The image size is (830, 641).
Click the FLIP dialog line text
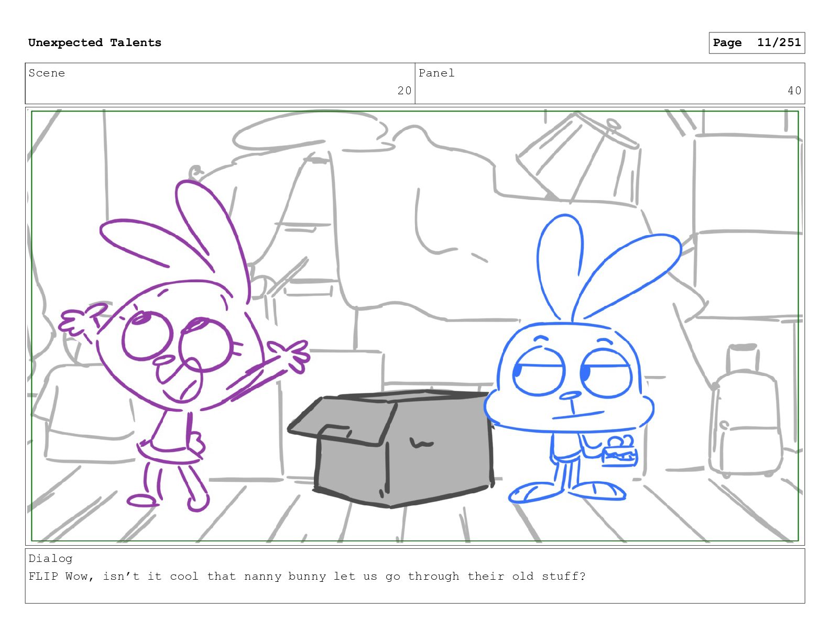point(307,577)
